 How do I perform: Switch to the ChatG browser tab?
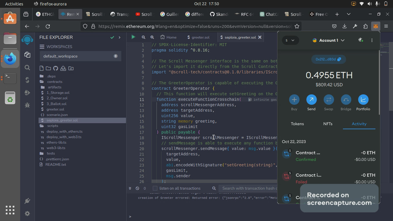coord(269,14)
